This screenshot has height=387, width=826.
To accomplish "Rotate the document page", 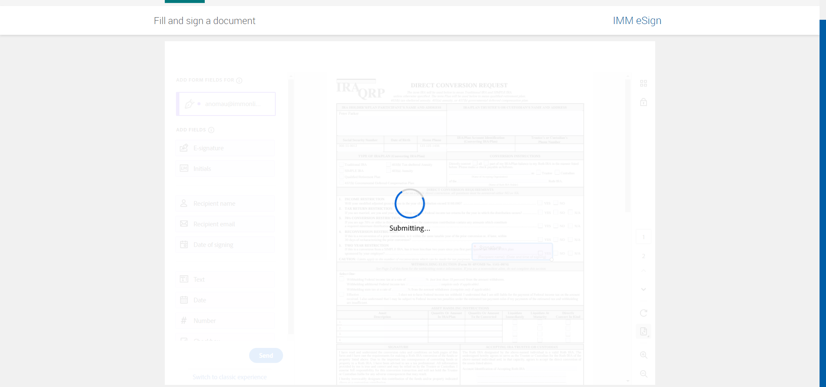I will 644,313.
